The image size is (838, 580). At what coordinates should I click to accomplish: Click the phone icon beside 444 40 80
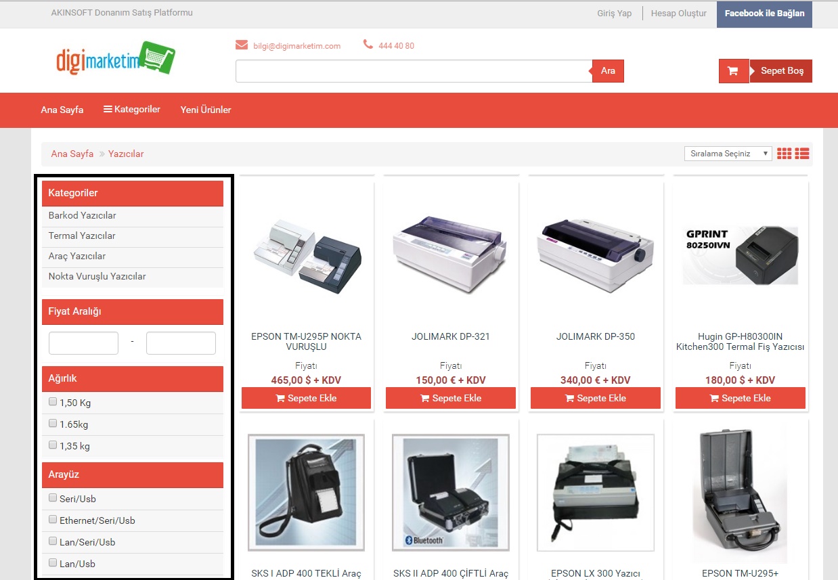(x=368, y=45)
